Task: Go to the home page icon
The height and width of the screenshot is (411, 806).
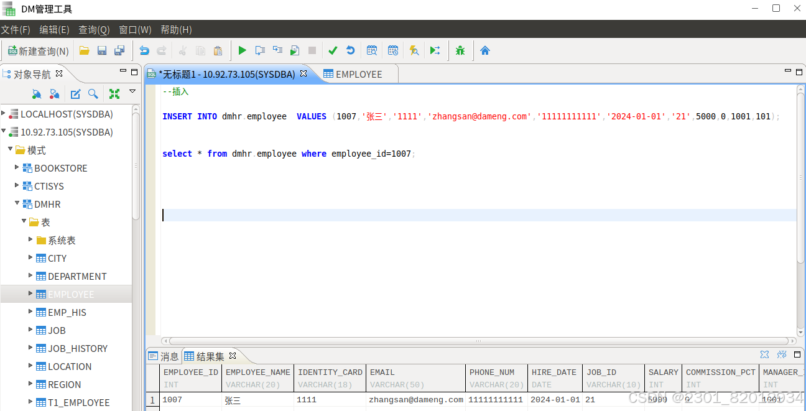Action: (x=485, y=51)
